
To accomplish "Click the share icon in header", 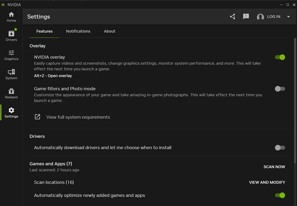I will click(x=233, y=17).
